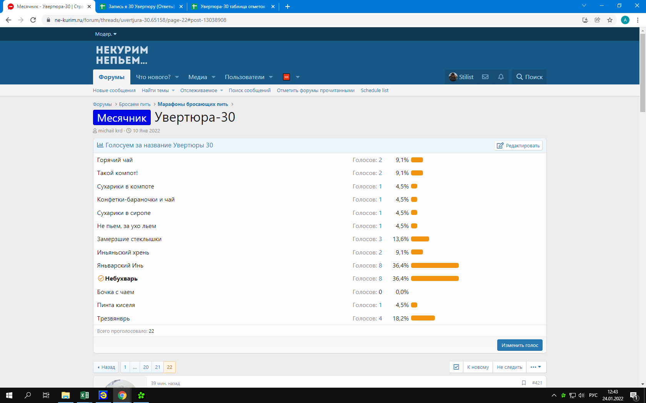This screenshot has height=403, width=646.
Task: Click the red SOS icon in navbar
Action: 286,77
